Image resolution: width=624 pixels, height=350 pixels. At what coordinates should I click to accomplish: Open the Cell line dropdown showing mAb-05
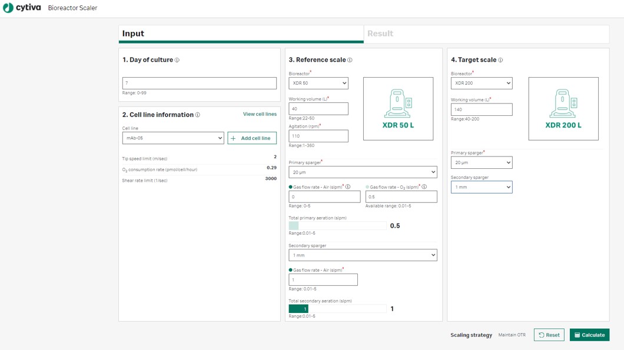point(172,138)
